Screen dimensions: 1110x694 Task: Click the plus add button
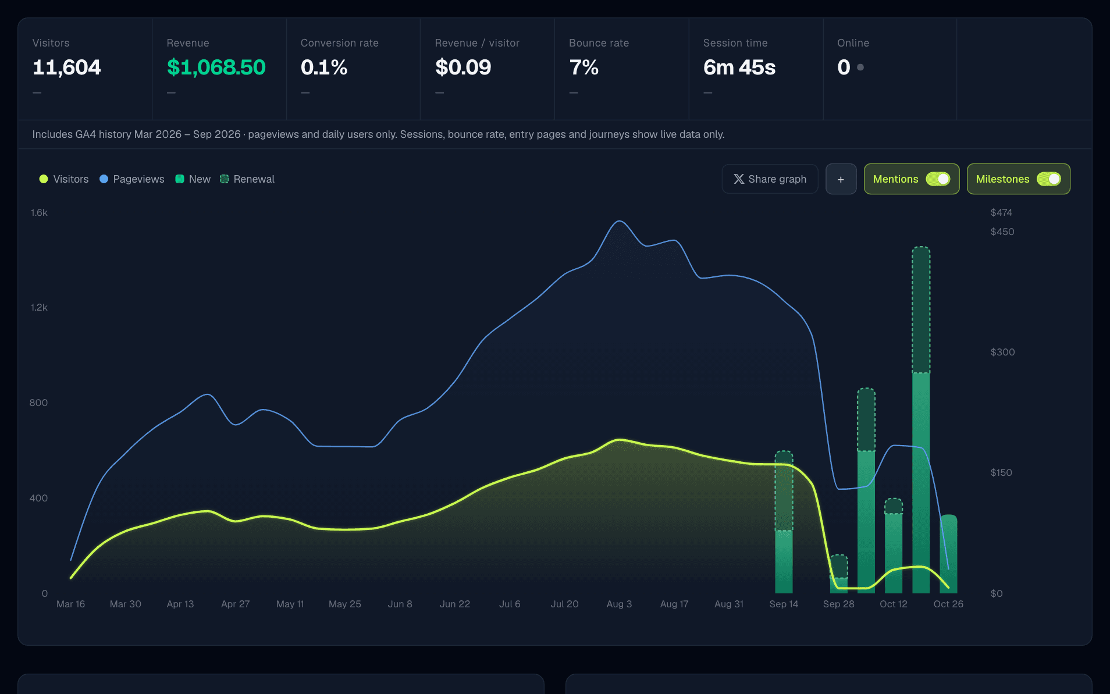tap(841, 179)
